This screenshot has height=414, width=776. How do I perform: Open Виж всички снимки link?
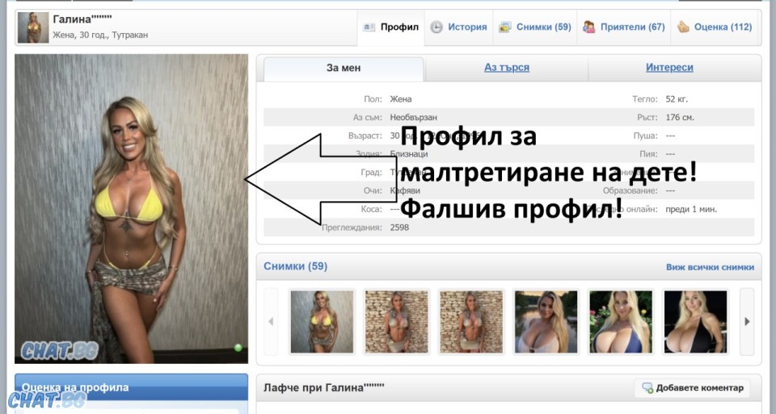tap(710, 267)
